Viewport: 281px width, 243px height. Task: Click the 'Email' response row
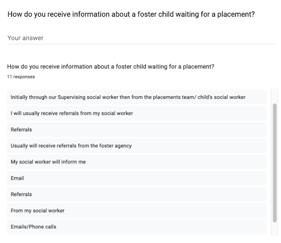click(137, 178)
